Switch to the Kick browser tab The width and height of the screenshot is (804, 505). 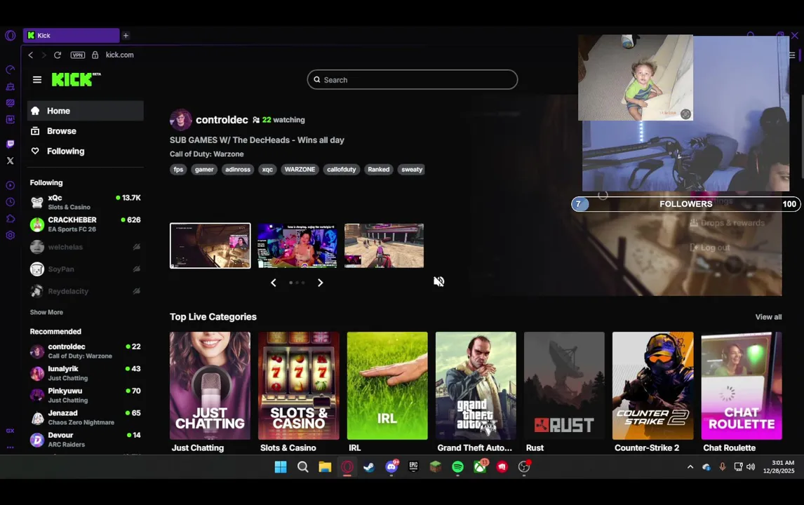coord(72,35)
